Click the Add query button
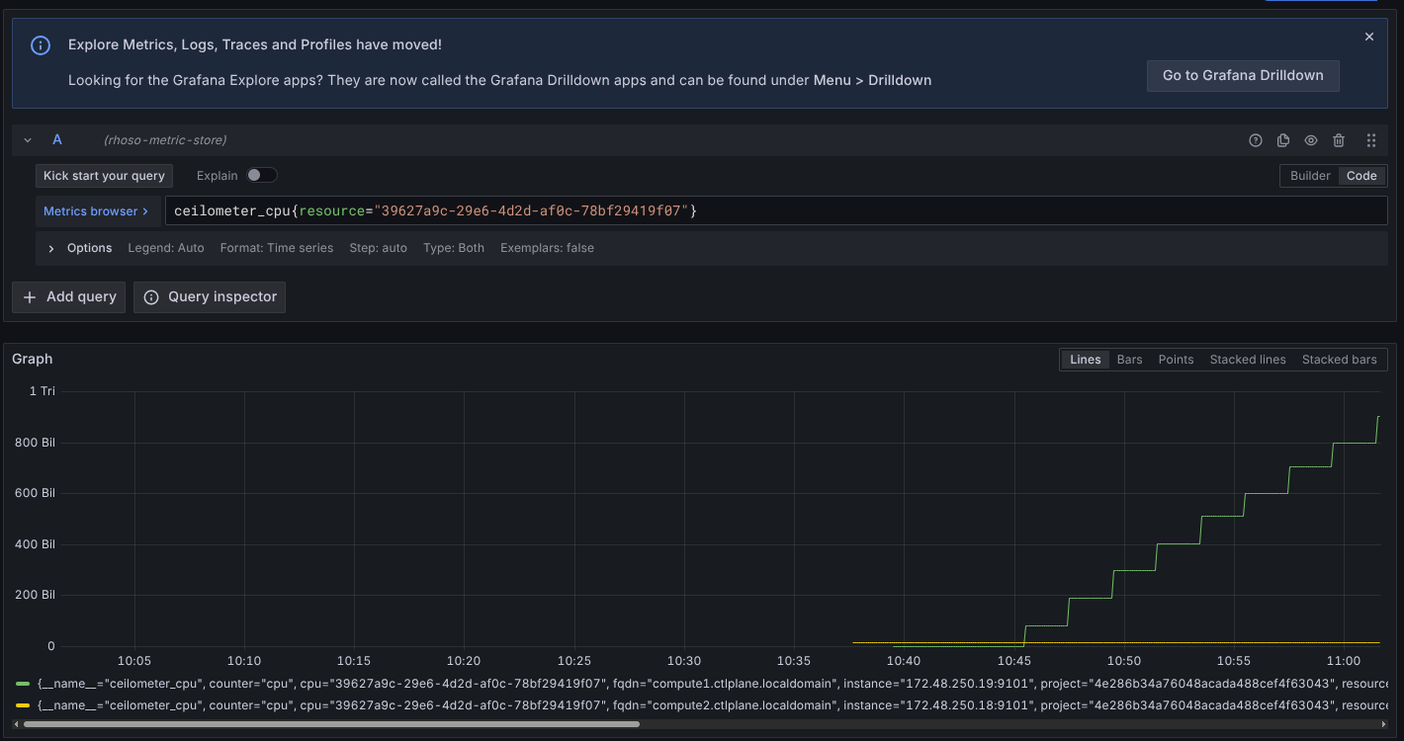The image size is (1404, 741). pyautogui.click(x=69, y=296)
